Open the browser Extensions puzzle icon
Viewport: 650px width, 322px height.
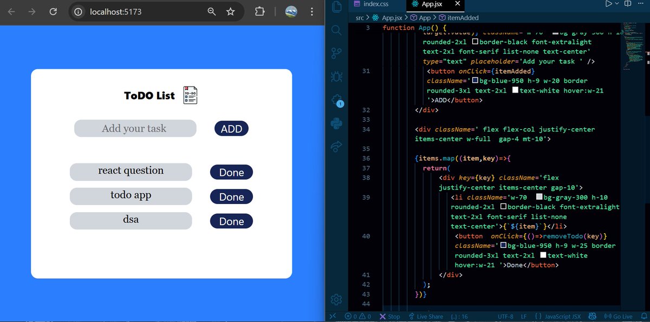click(260, 11)
